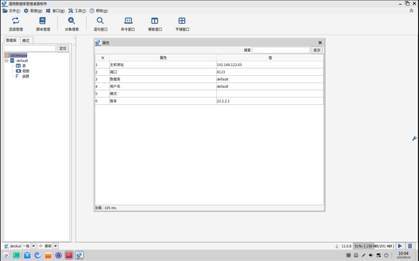
Task: Collapse the left panel with small arrow
Action: click(74, 38)
